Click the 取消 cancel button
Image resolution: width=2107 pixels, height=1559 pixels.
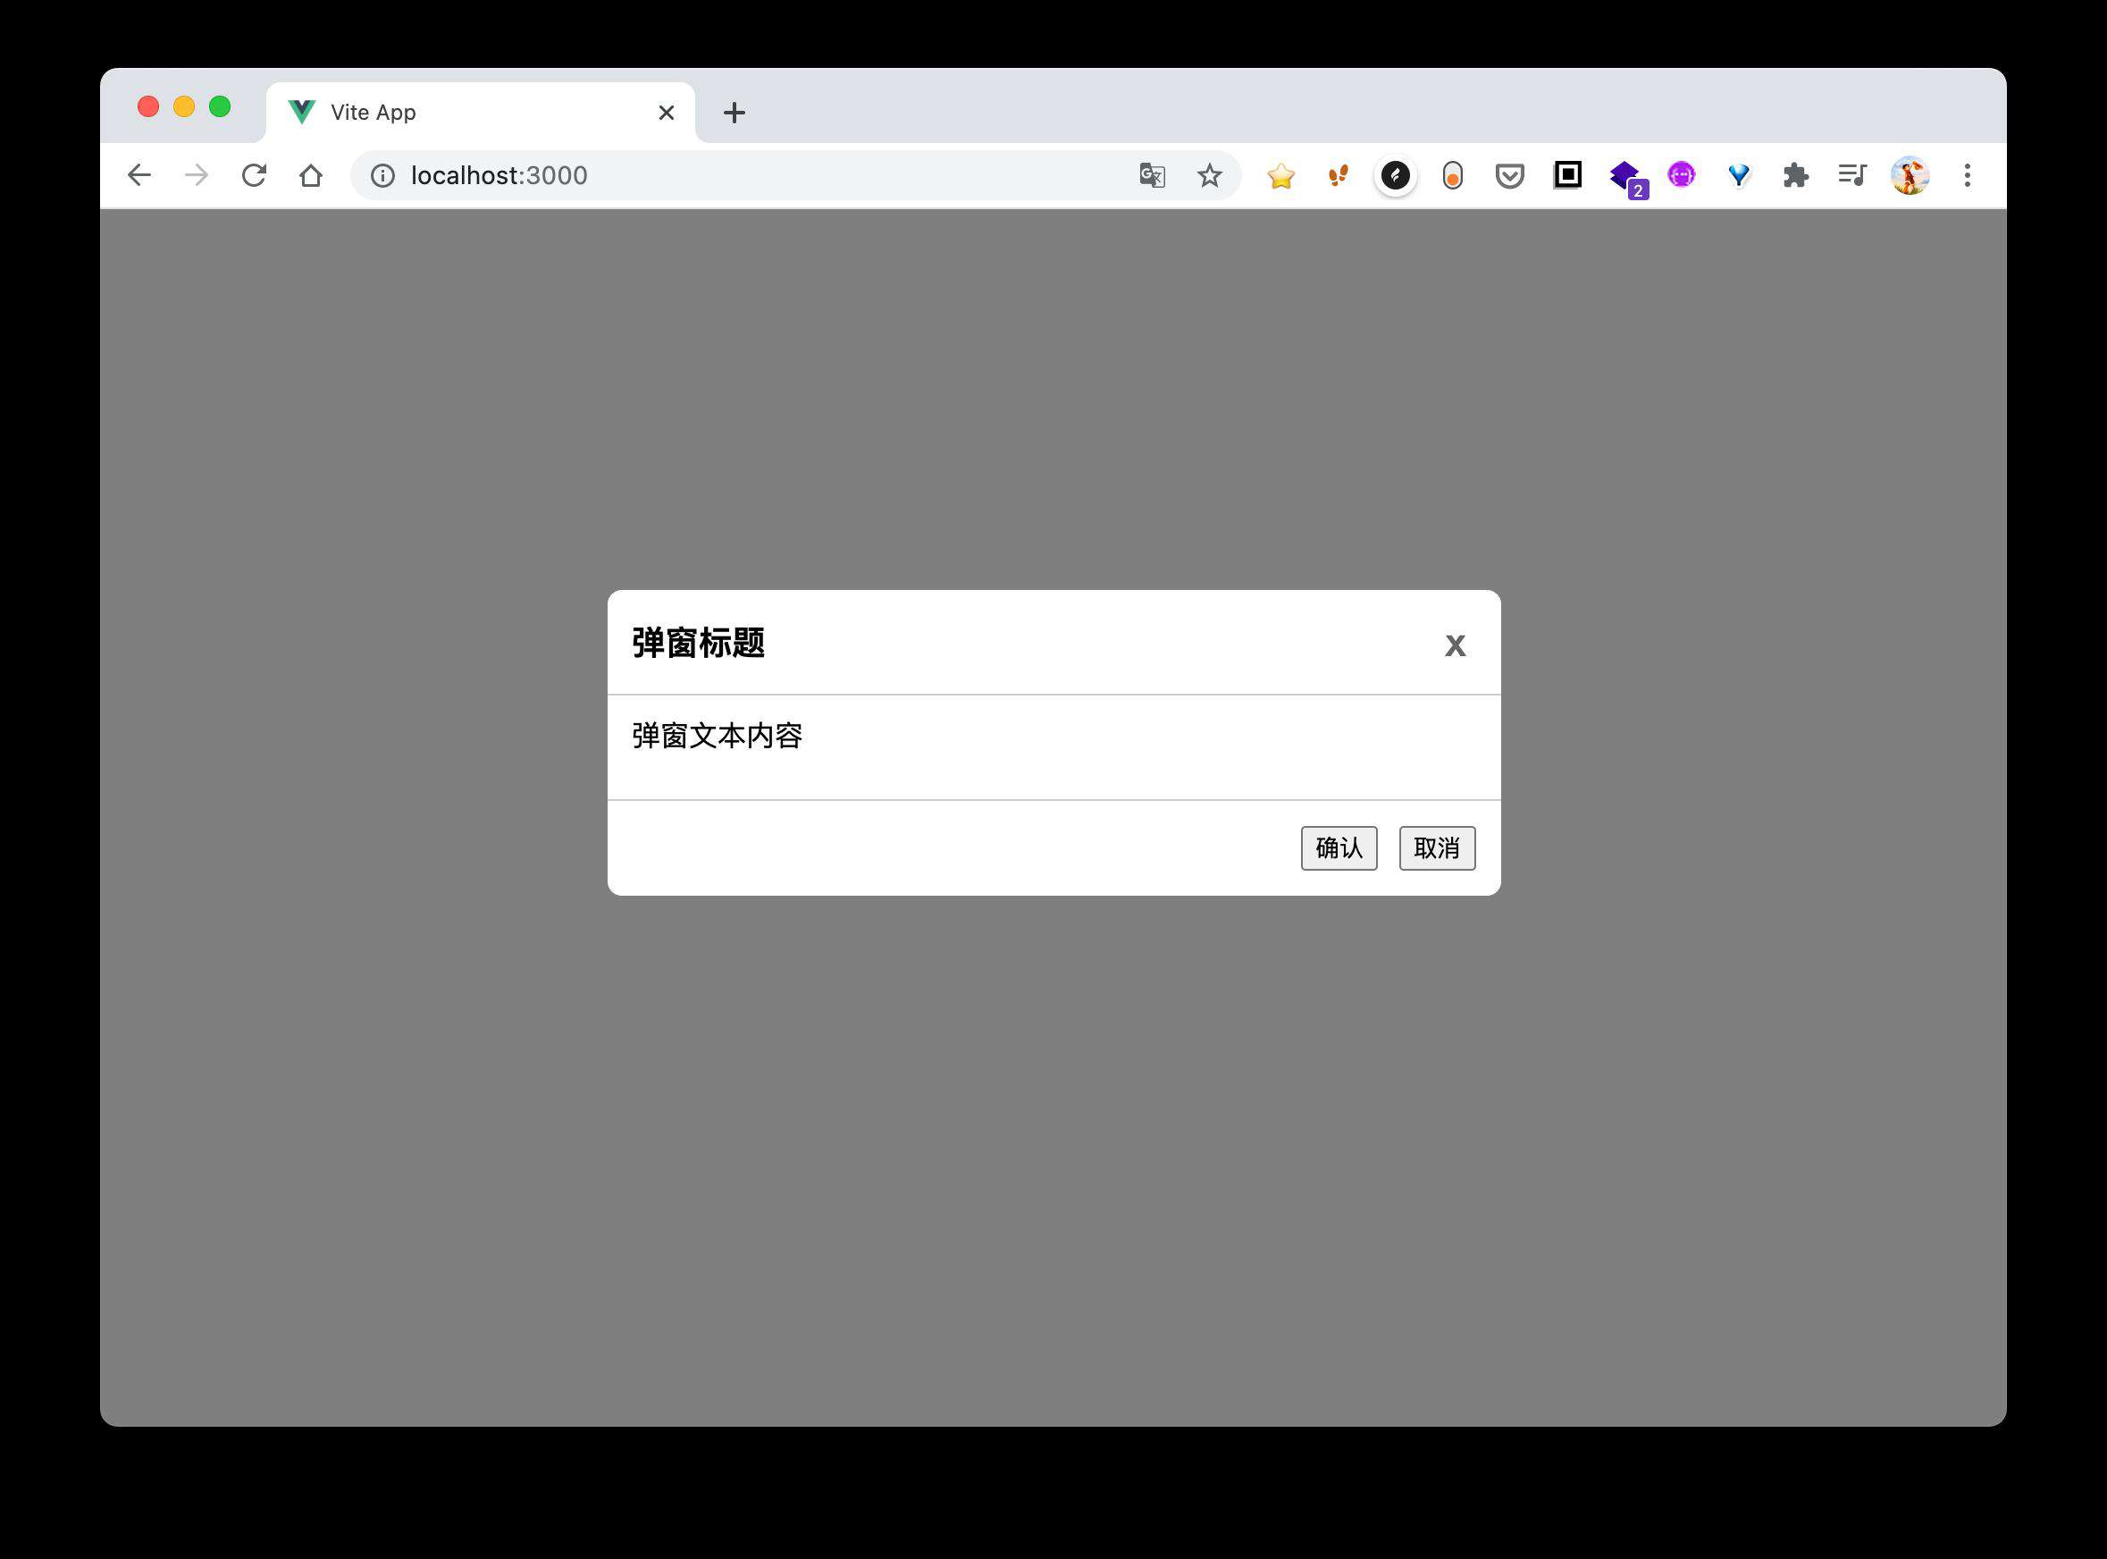[x=1438, y=848]
